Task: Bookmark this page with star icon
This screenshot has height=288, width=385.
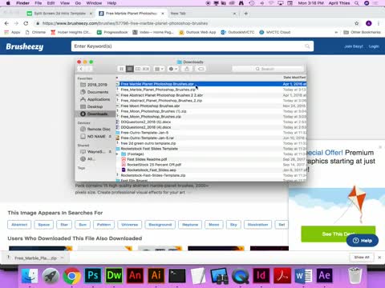Action: (x=357, y=23)
